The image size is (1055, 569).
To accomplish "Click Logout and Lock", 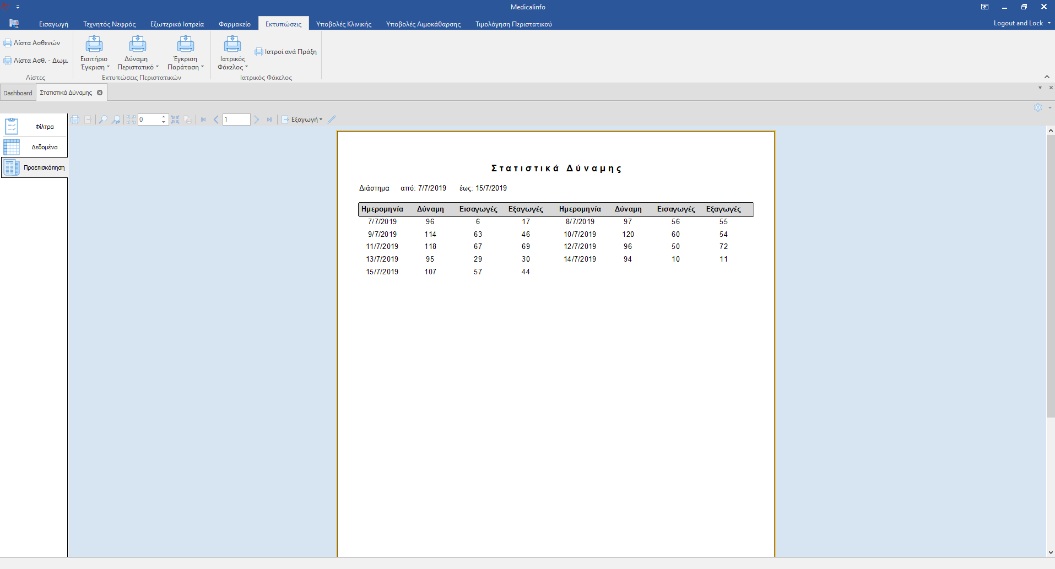I will [1018, 23].
